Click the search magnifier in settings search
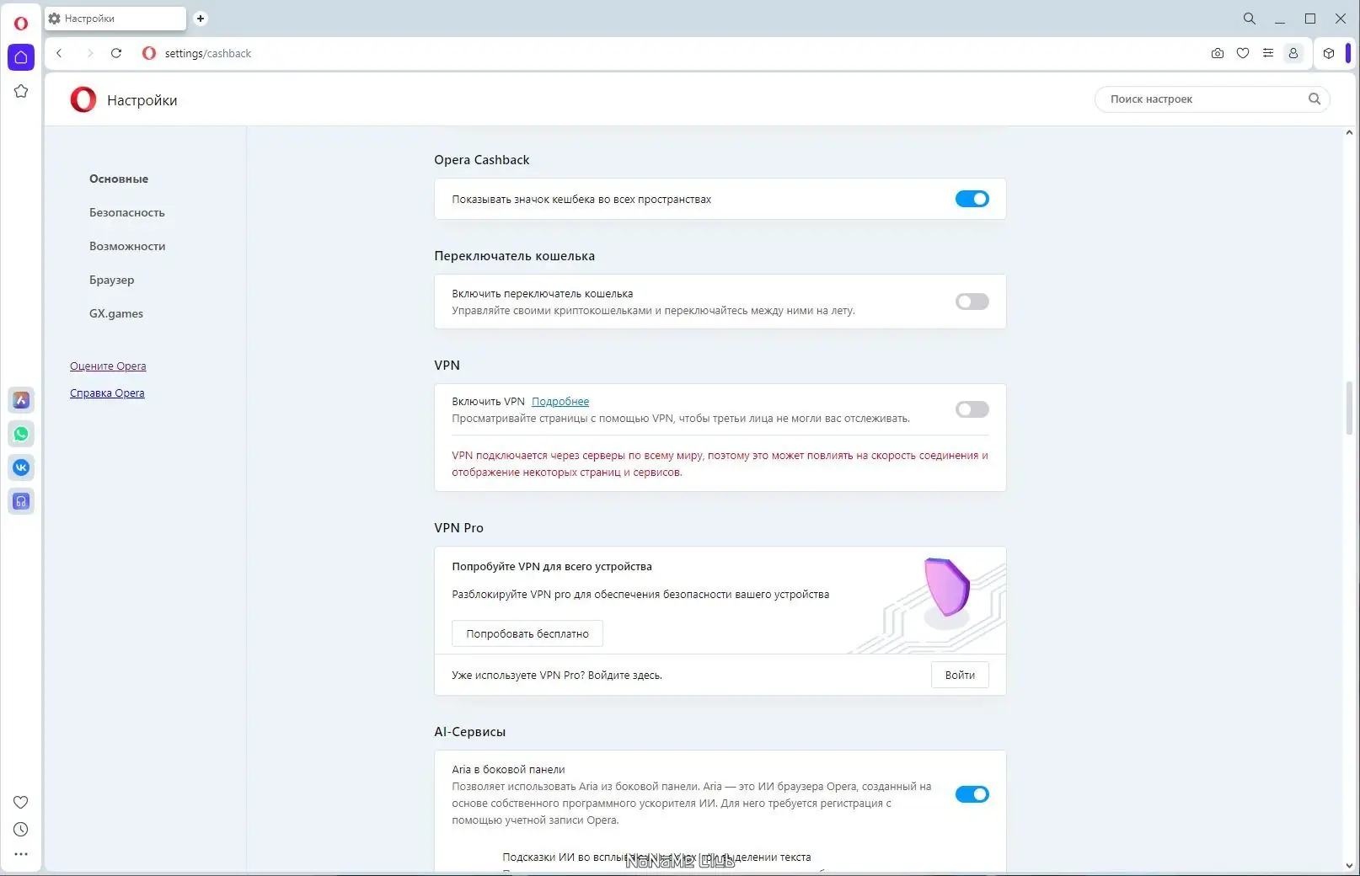Viewport: 1360px width, 876px height. (x=1314, y=99)
